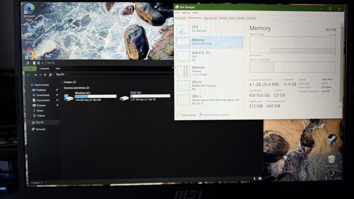Image resolution: width=354 pixels, height=199 pixels.
Task: Switch to App history tab
Action: pyautogui.click(x=210, y=18)
